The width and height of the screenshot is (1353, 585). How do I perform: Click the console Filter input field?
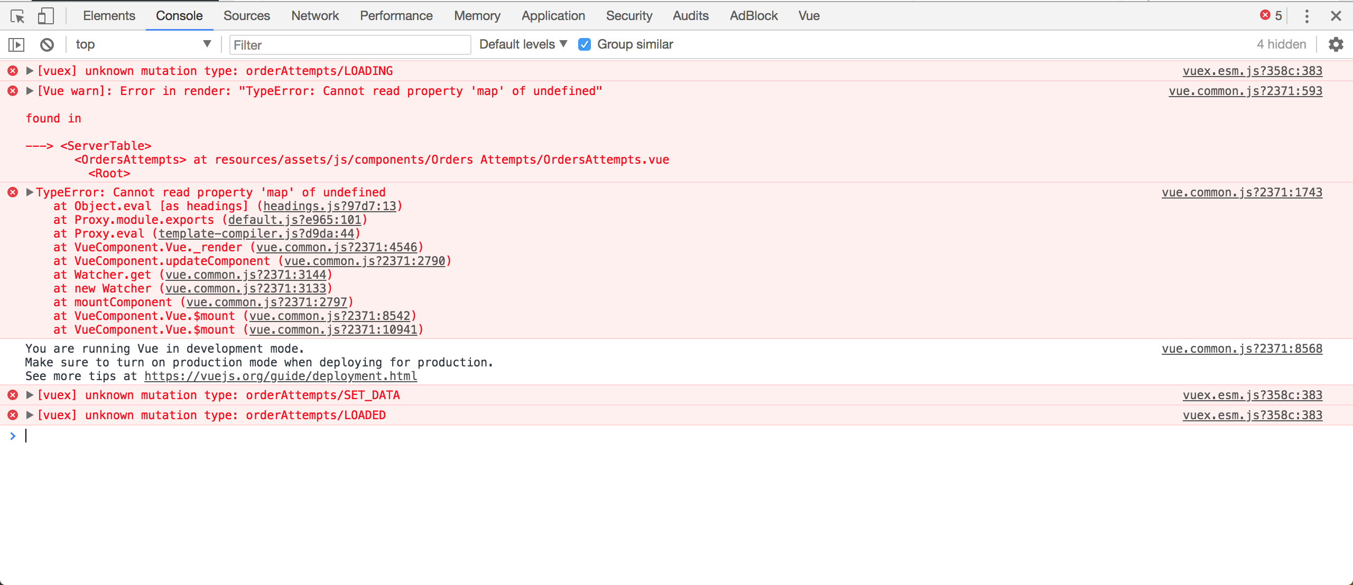coord(349,45)
